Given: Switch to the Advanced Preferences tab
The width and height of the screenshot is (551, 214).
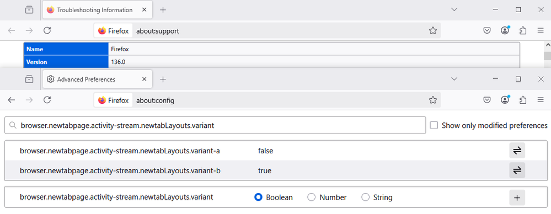Looking at the screenshot, I should 97,79.
